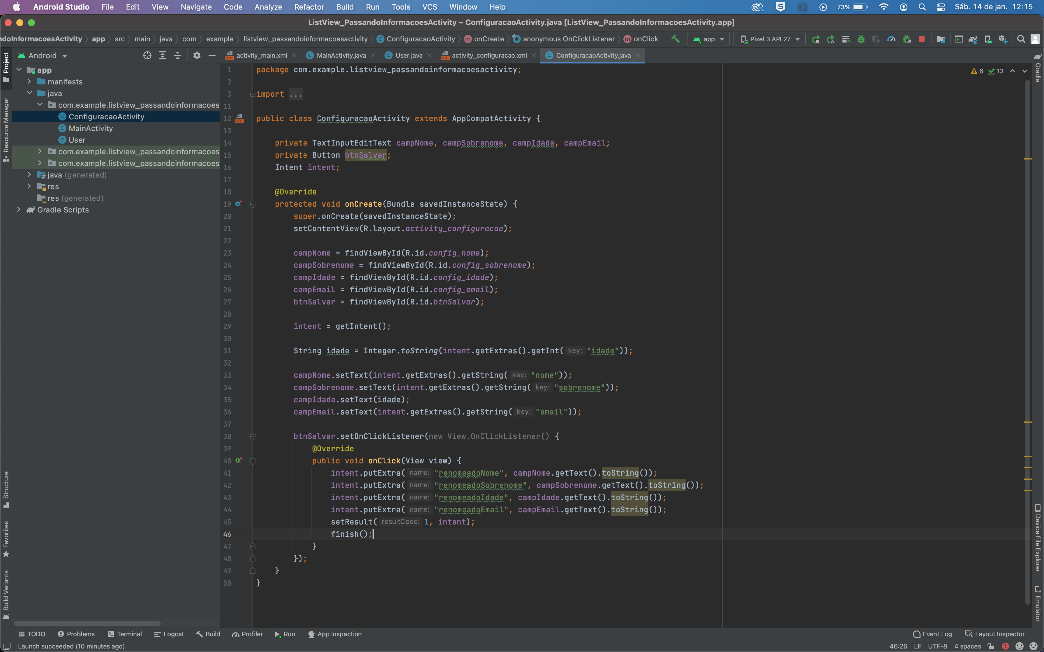This screenshot has height=652, width=1044.
Task: Open the Android project view dropdown
Action: tap(42, 56)
